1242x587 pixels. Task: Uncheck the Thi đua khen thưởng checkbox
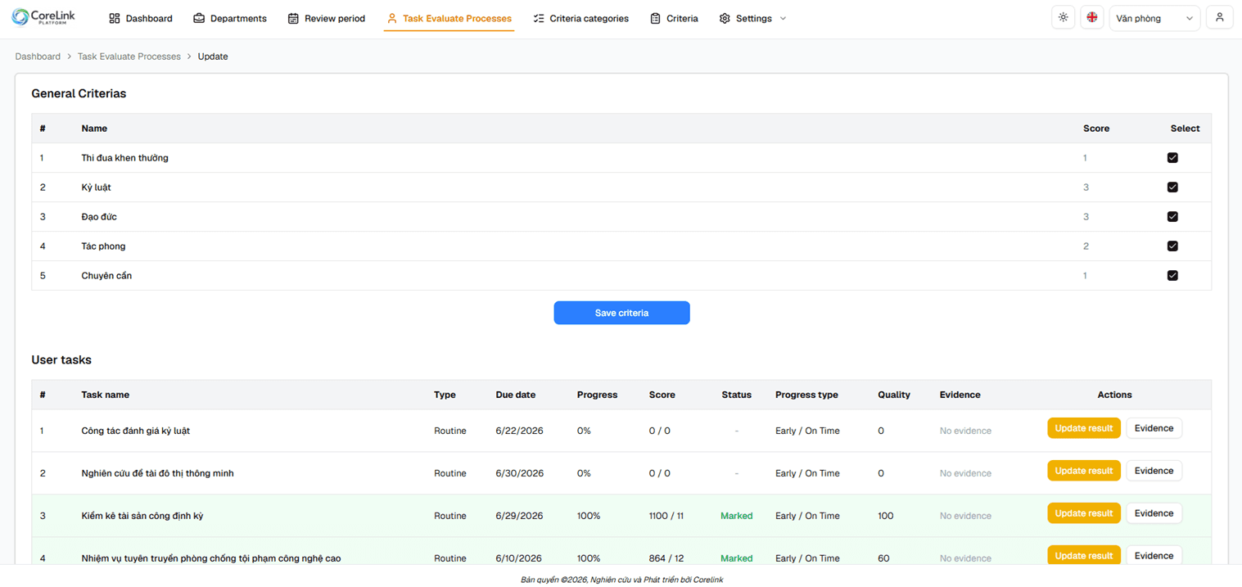[1172, 158]
